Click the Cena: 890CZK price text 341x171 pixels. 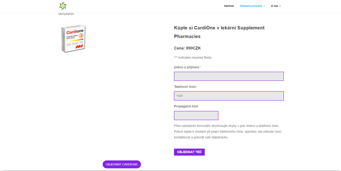click(x=188, y=48)
